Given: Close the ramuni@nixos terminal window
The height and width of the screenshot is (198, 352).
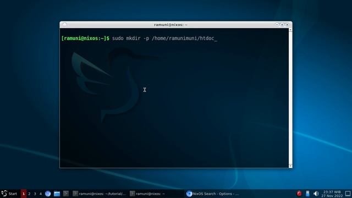Looking at the screenshot, I should tap(287, 24).
